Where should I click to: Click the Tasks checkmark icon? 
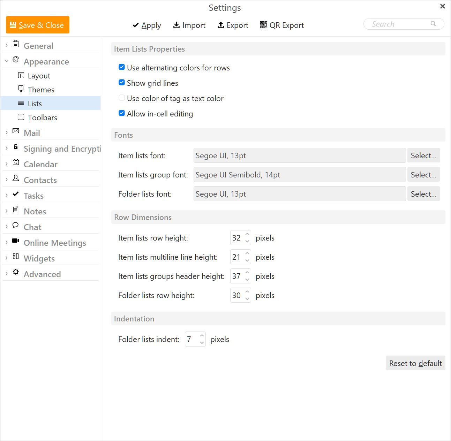click(16, 194)
